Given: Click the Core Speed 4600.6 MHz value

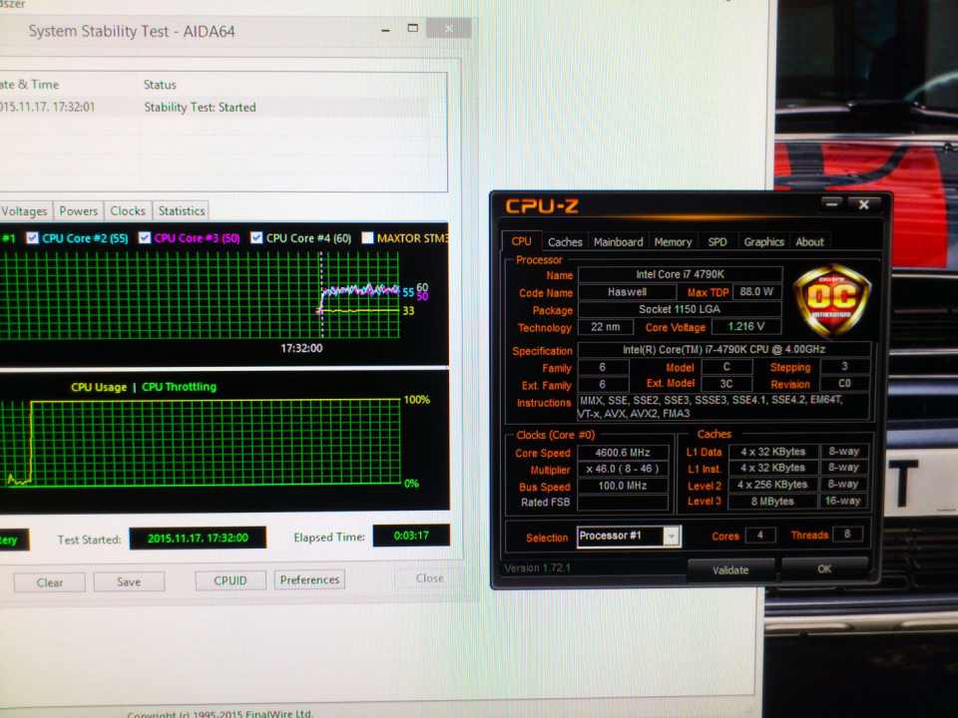Looking at the screenshot, I should pyautogui.click(x=623, y=453).
